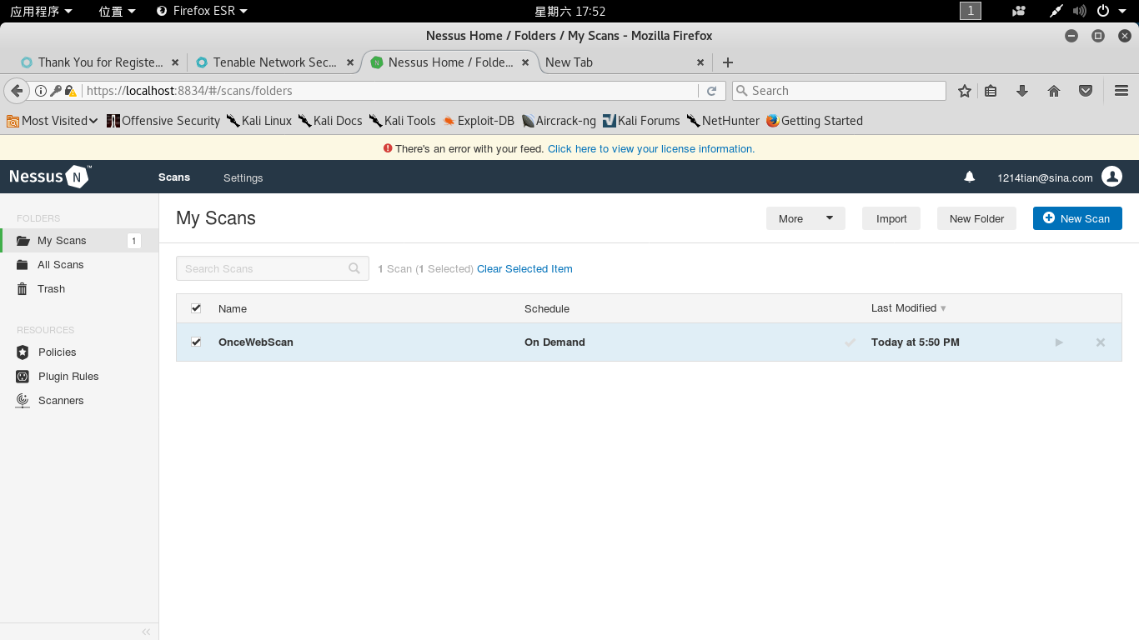Delete OnceWebScan using the X icon
1139x640 pixels.
pyautogui.click(x=1101, y=342)
